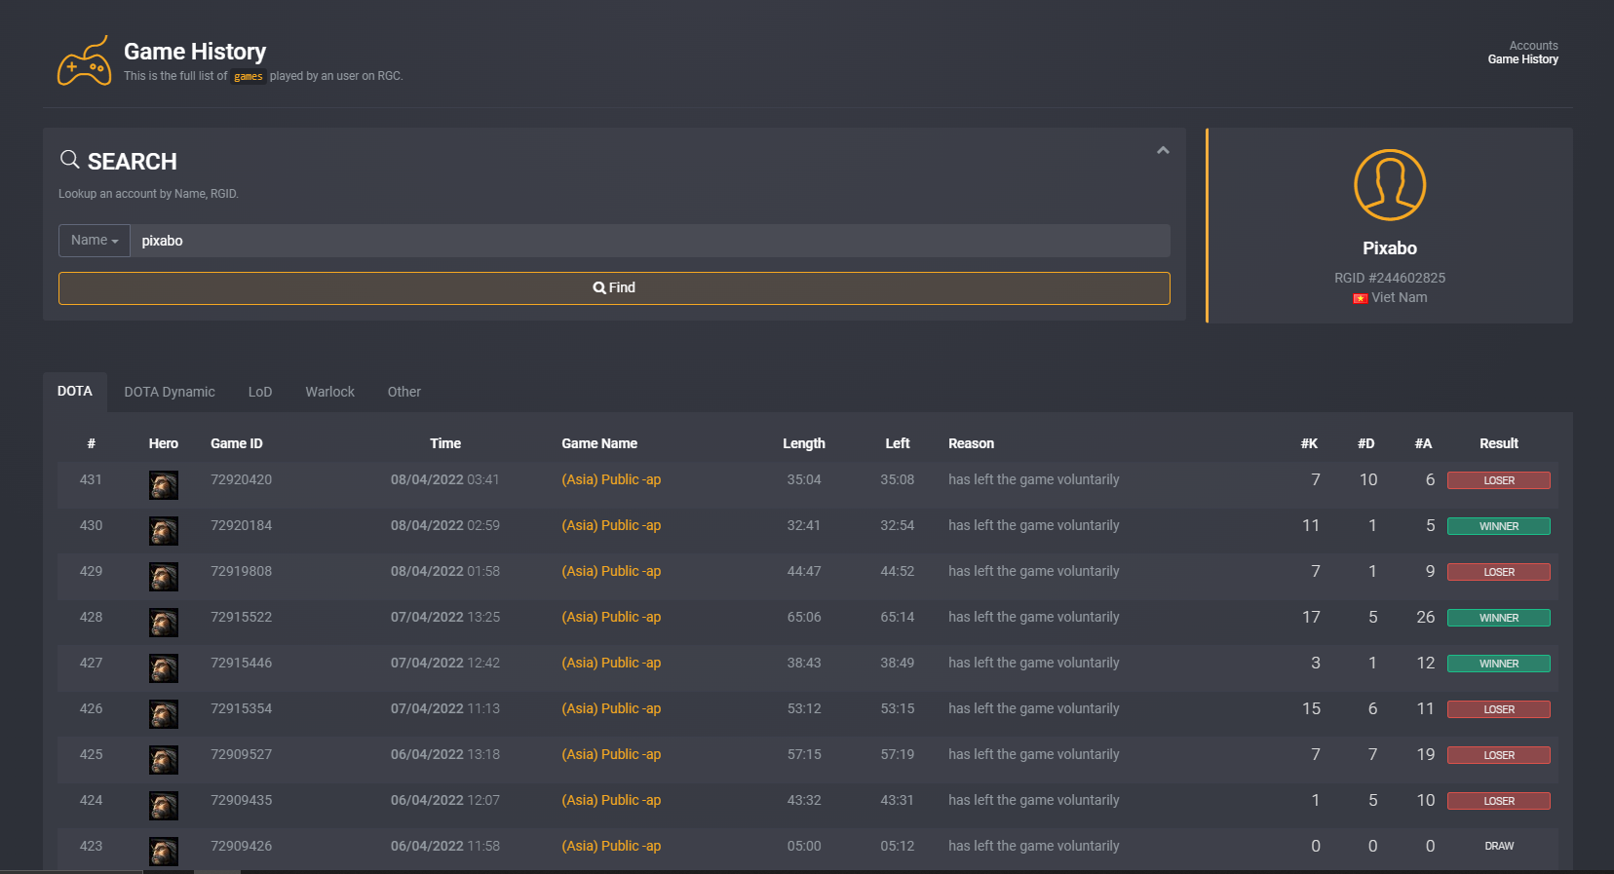Click the hero icon in row 428

click(x=164, y=623)
